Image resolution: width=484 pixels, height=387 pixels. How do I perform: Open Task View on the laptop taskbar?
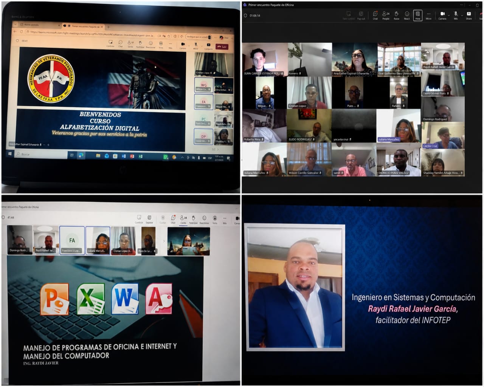point(72,155)
